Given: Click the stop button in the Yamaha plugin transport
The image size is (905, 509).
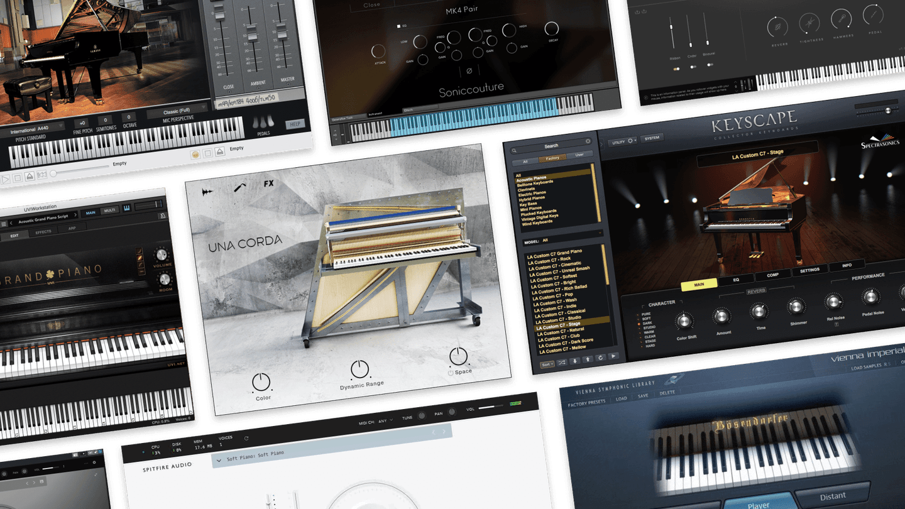Looking at the screenshot, I should click(x=18, y=178).
